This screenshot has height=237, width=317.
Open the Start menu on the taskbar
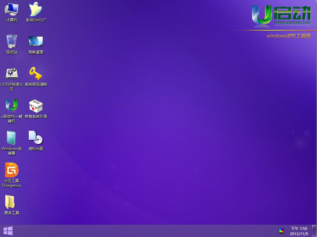(x=8, y=231)
